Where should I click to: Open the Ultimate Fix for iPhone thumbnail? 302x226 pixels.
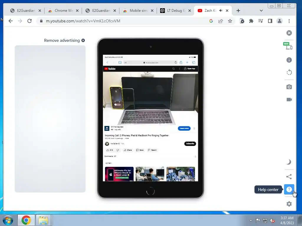pyautogui.click(x=119, y=174)
